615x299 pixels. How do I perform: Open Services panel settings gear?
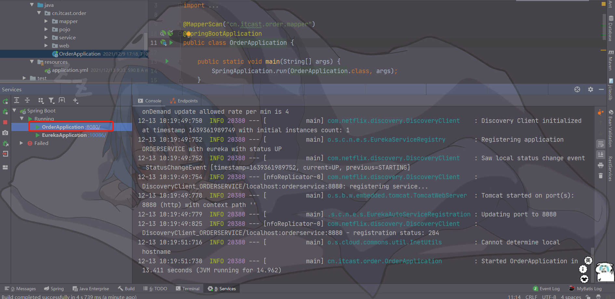591,89
